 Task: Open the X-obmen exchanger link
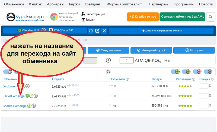tap(10, 87)
